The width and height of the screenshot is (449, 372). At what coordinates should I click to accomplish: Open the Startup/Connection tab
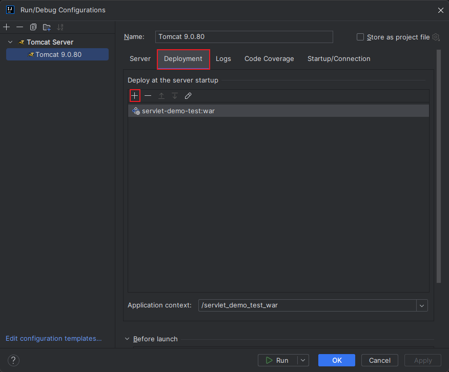[x=339, y=59]
